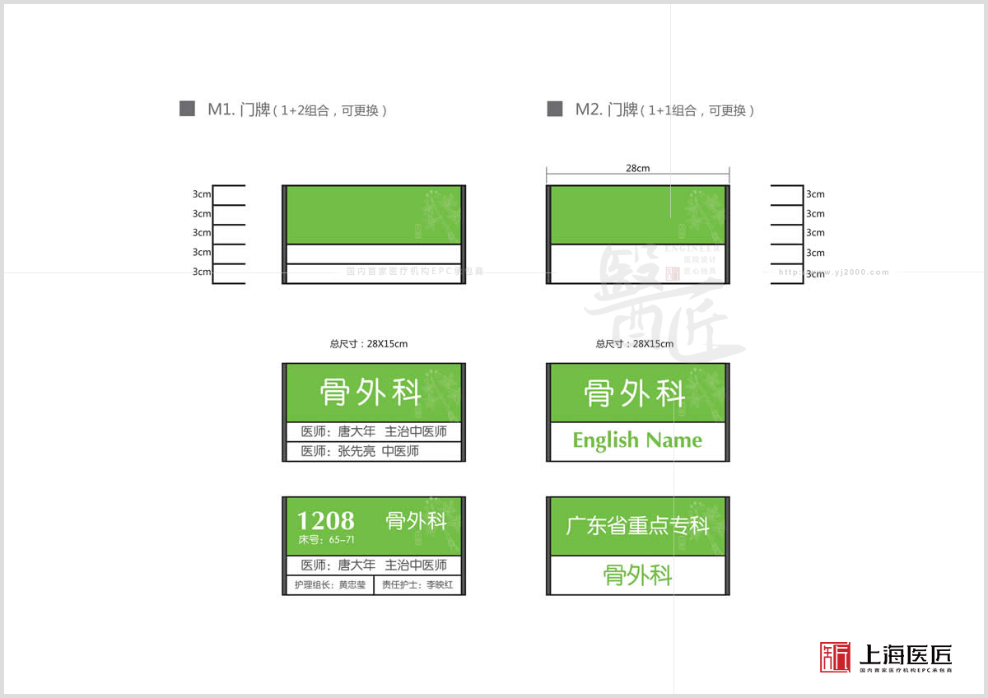Click the gray square beside M1 heading
The height and width of the screenshot is (698, 988).
pyautogui.click(x=187, y=109)
